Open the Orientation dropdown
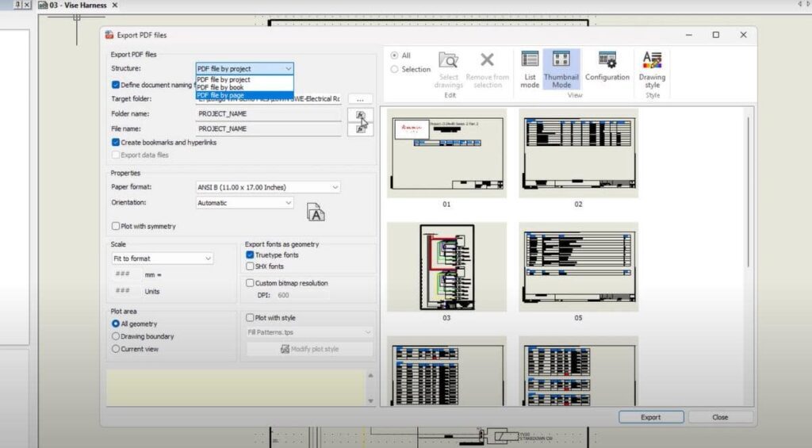 coord(245,203)
